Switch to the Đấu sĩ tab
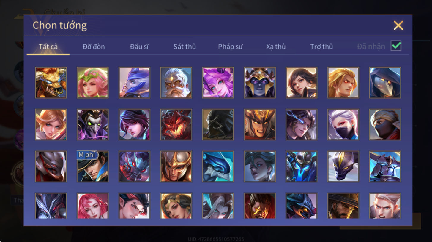 (x=139, y=47)
